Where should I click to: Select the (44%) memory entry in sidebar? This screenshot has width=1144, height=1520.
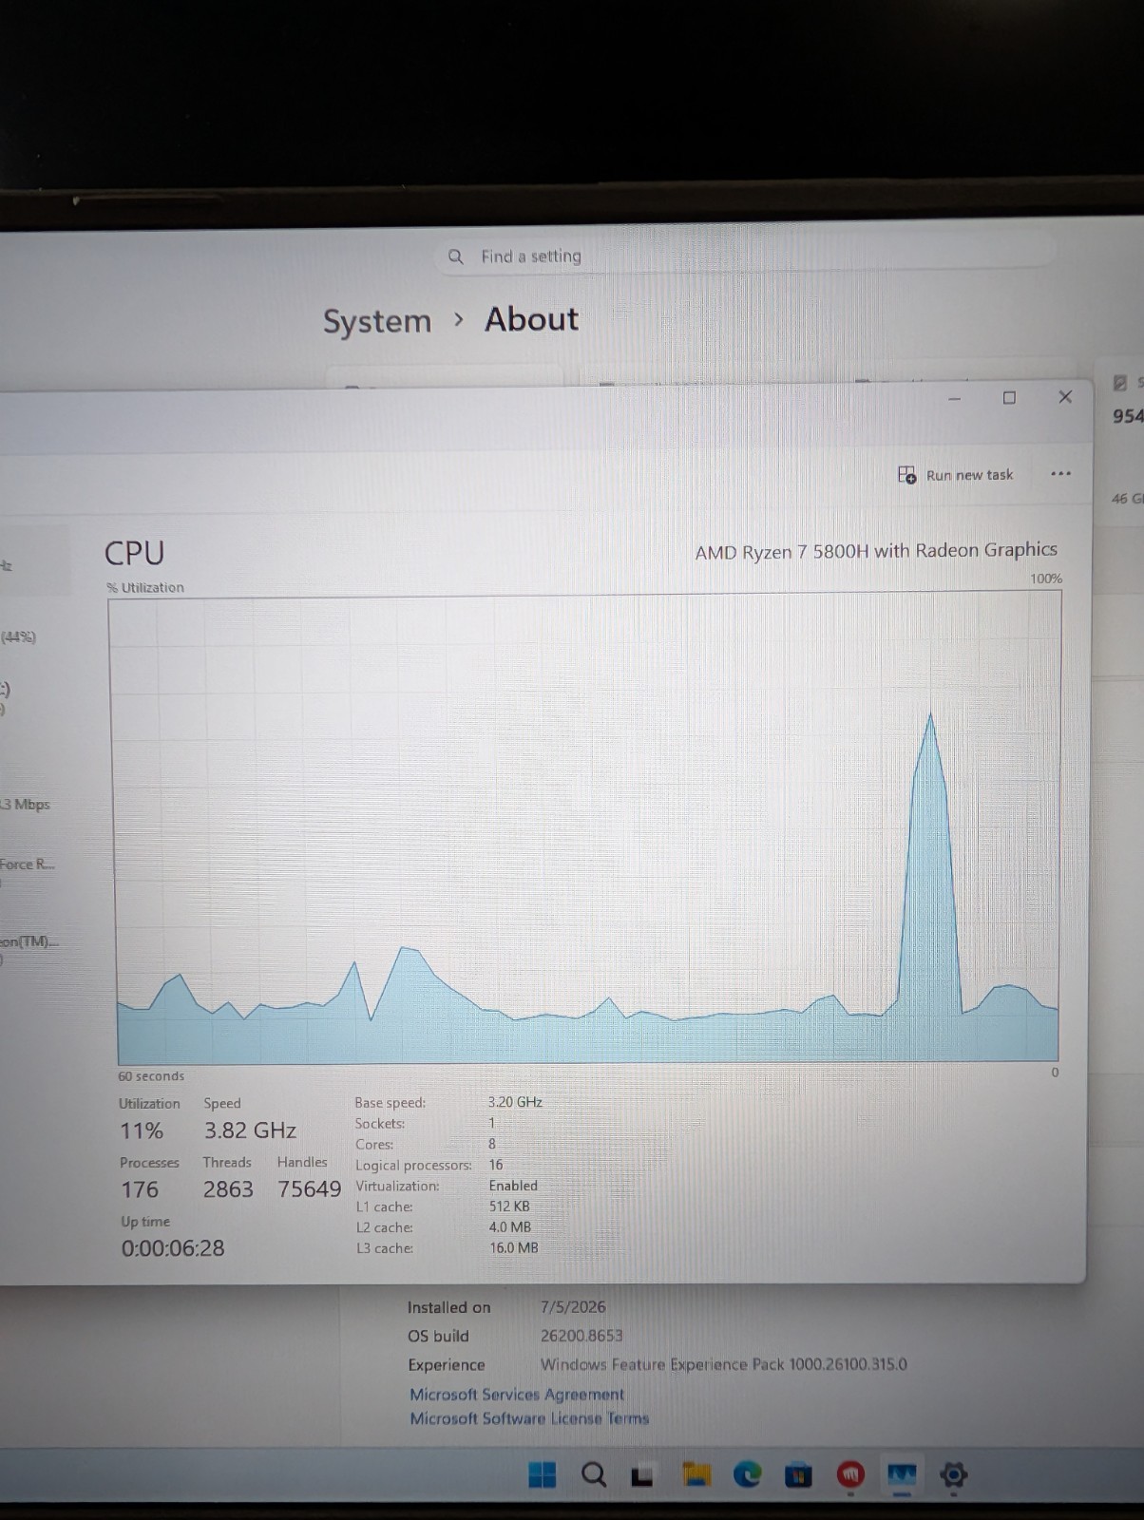tap(19, 636)
